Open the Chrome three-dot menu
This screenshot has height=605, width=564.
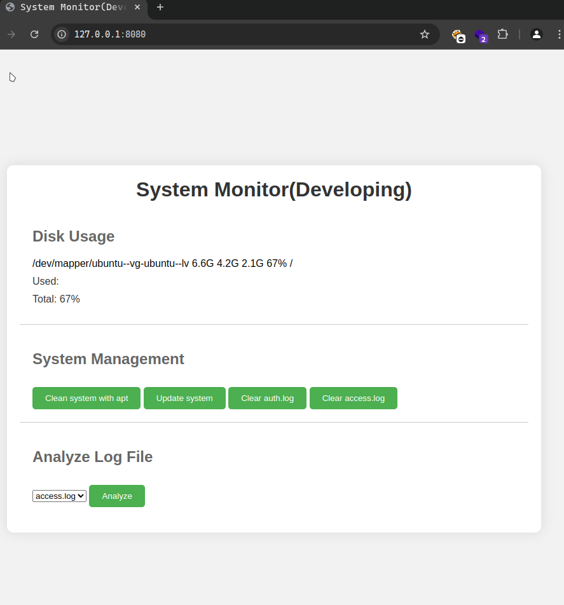click(x=559, y=34)
